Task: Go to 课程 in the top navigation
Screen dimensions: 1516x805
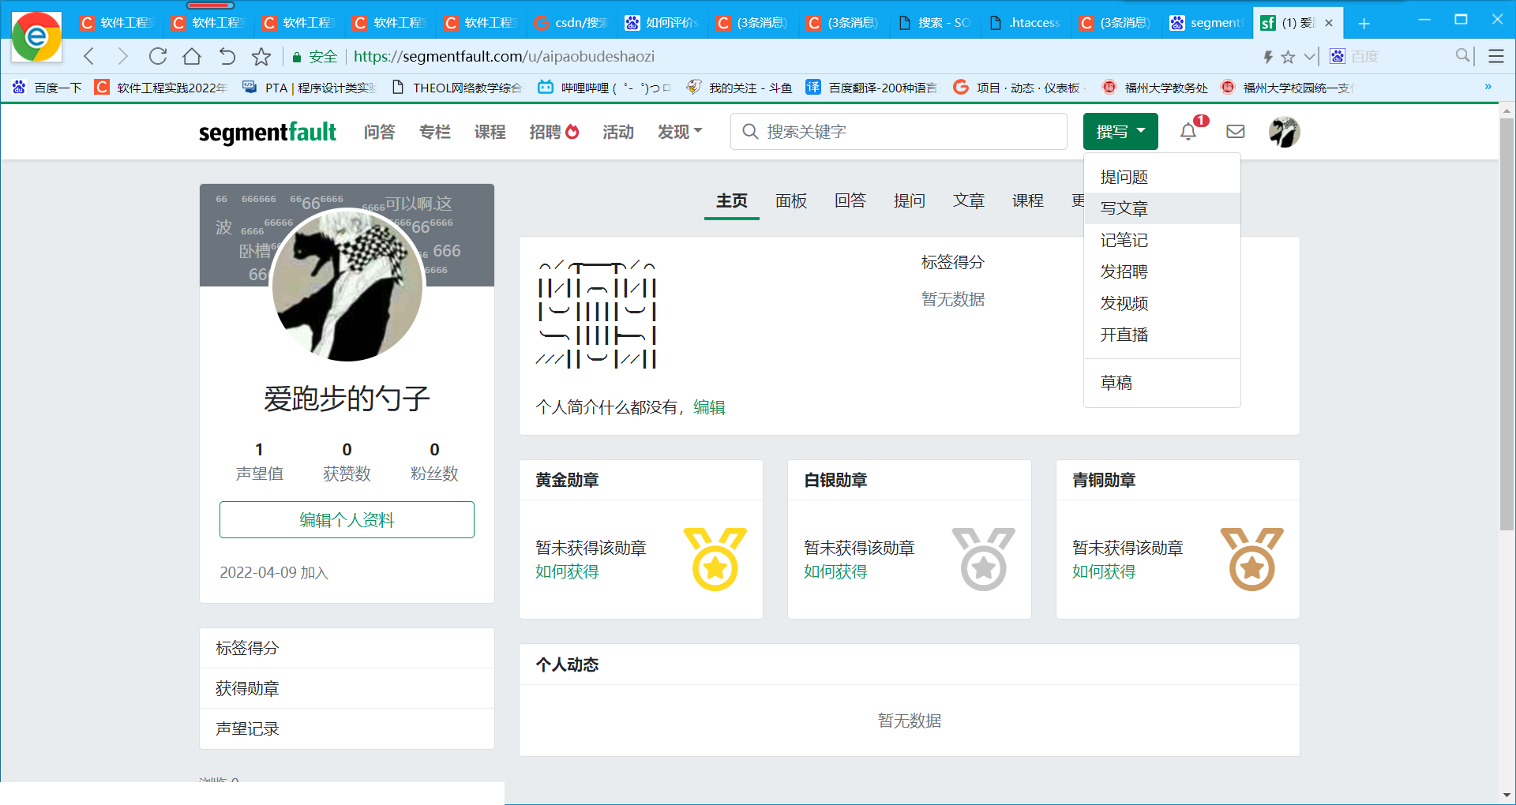Action: (490, 132)
